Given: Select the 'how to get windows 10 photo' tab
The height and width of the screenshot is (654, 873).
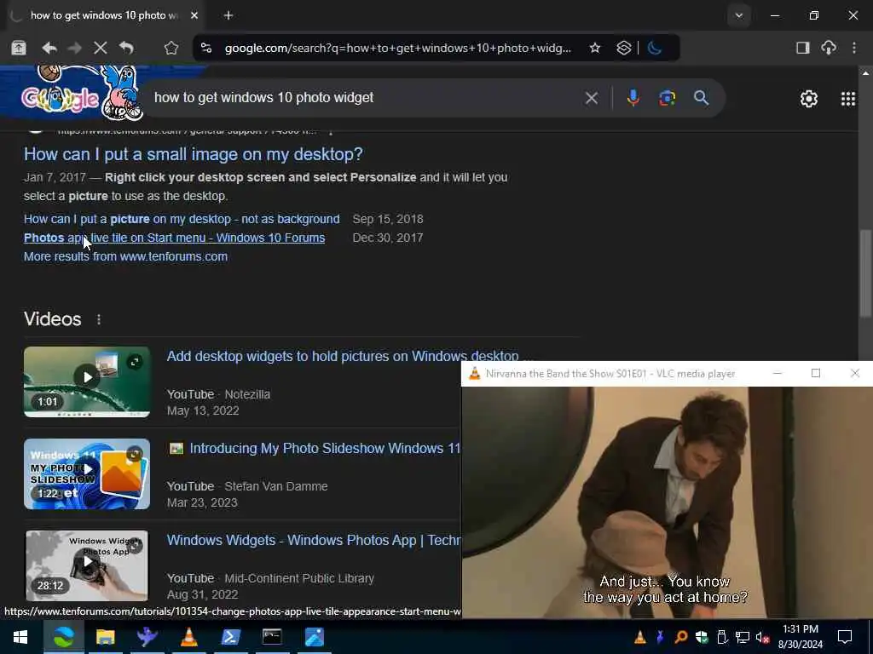Looking at the screenshot, I should (104, 15).
